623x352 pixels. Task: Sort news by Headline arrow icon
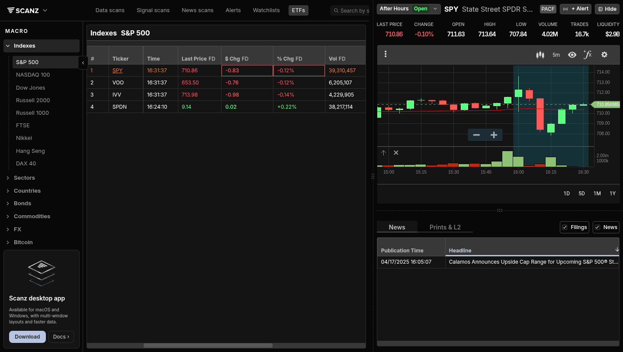(x=617, y=250)
